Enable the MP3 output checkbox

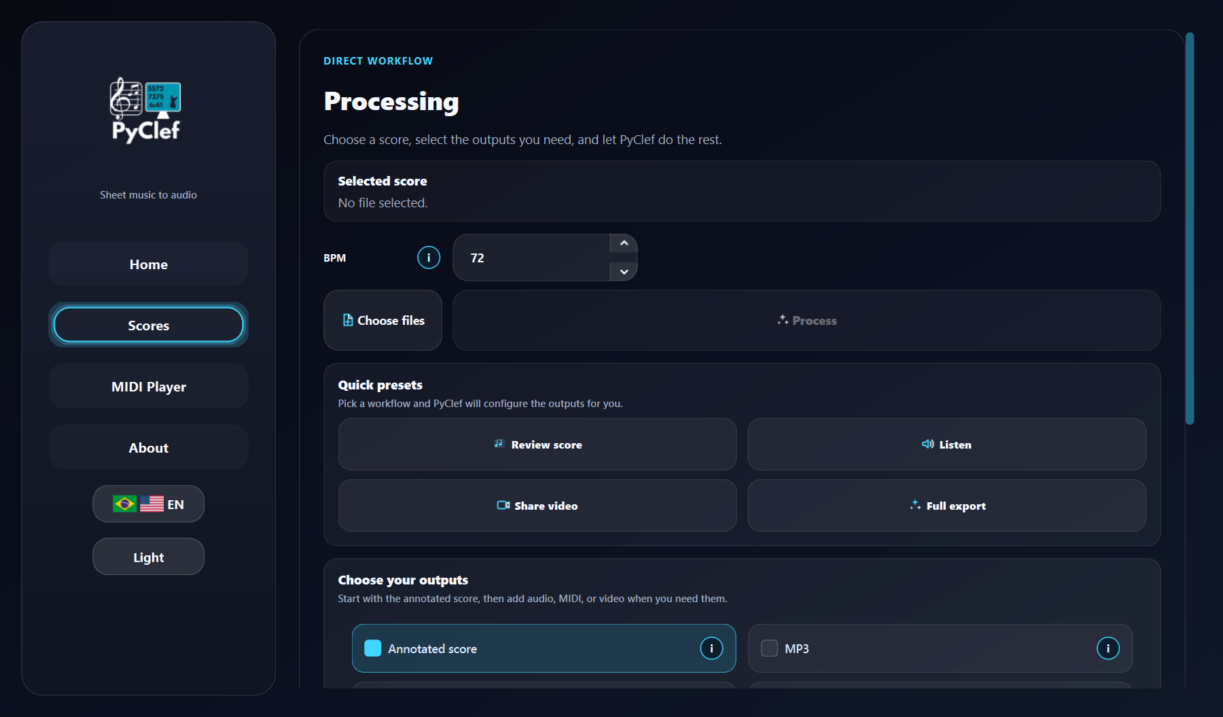(x=769, y=648)
